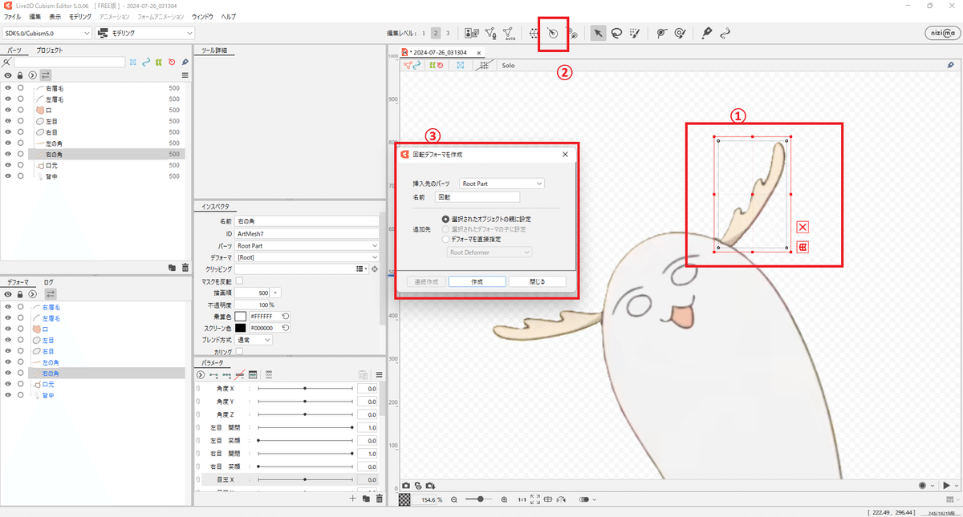
Task: Reset canvas zoom to 1:1
Action: click(522, 499)
